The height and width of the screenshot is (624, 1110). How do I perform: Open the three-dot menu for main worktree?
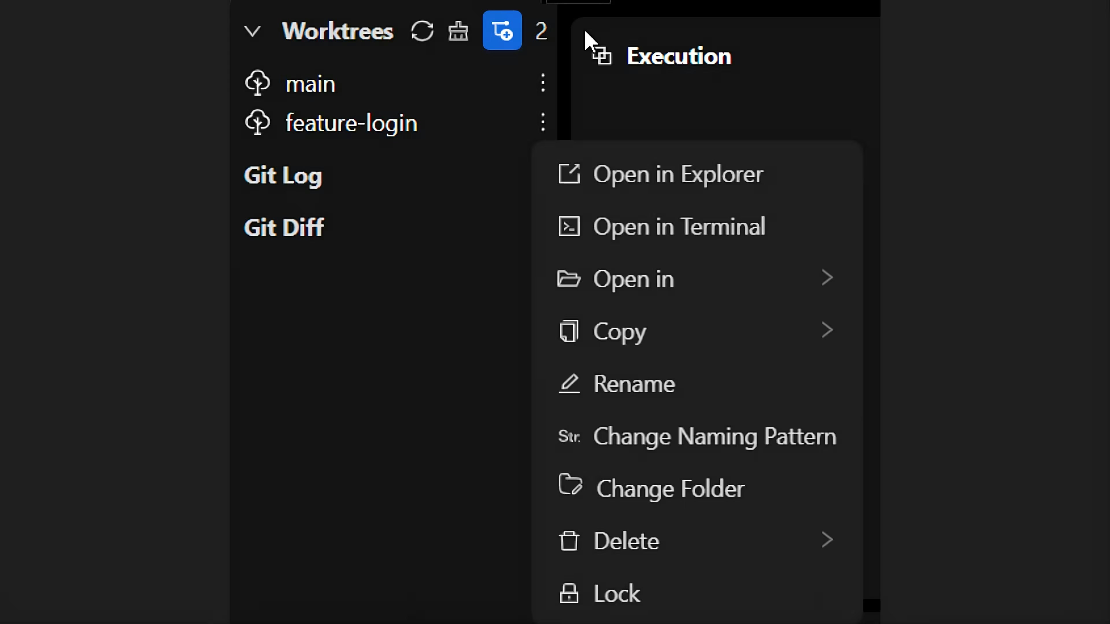[x=543, y=83]
